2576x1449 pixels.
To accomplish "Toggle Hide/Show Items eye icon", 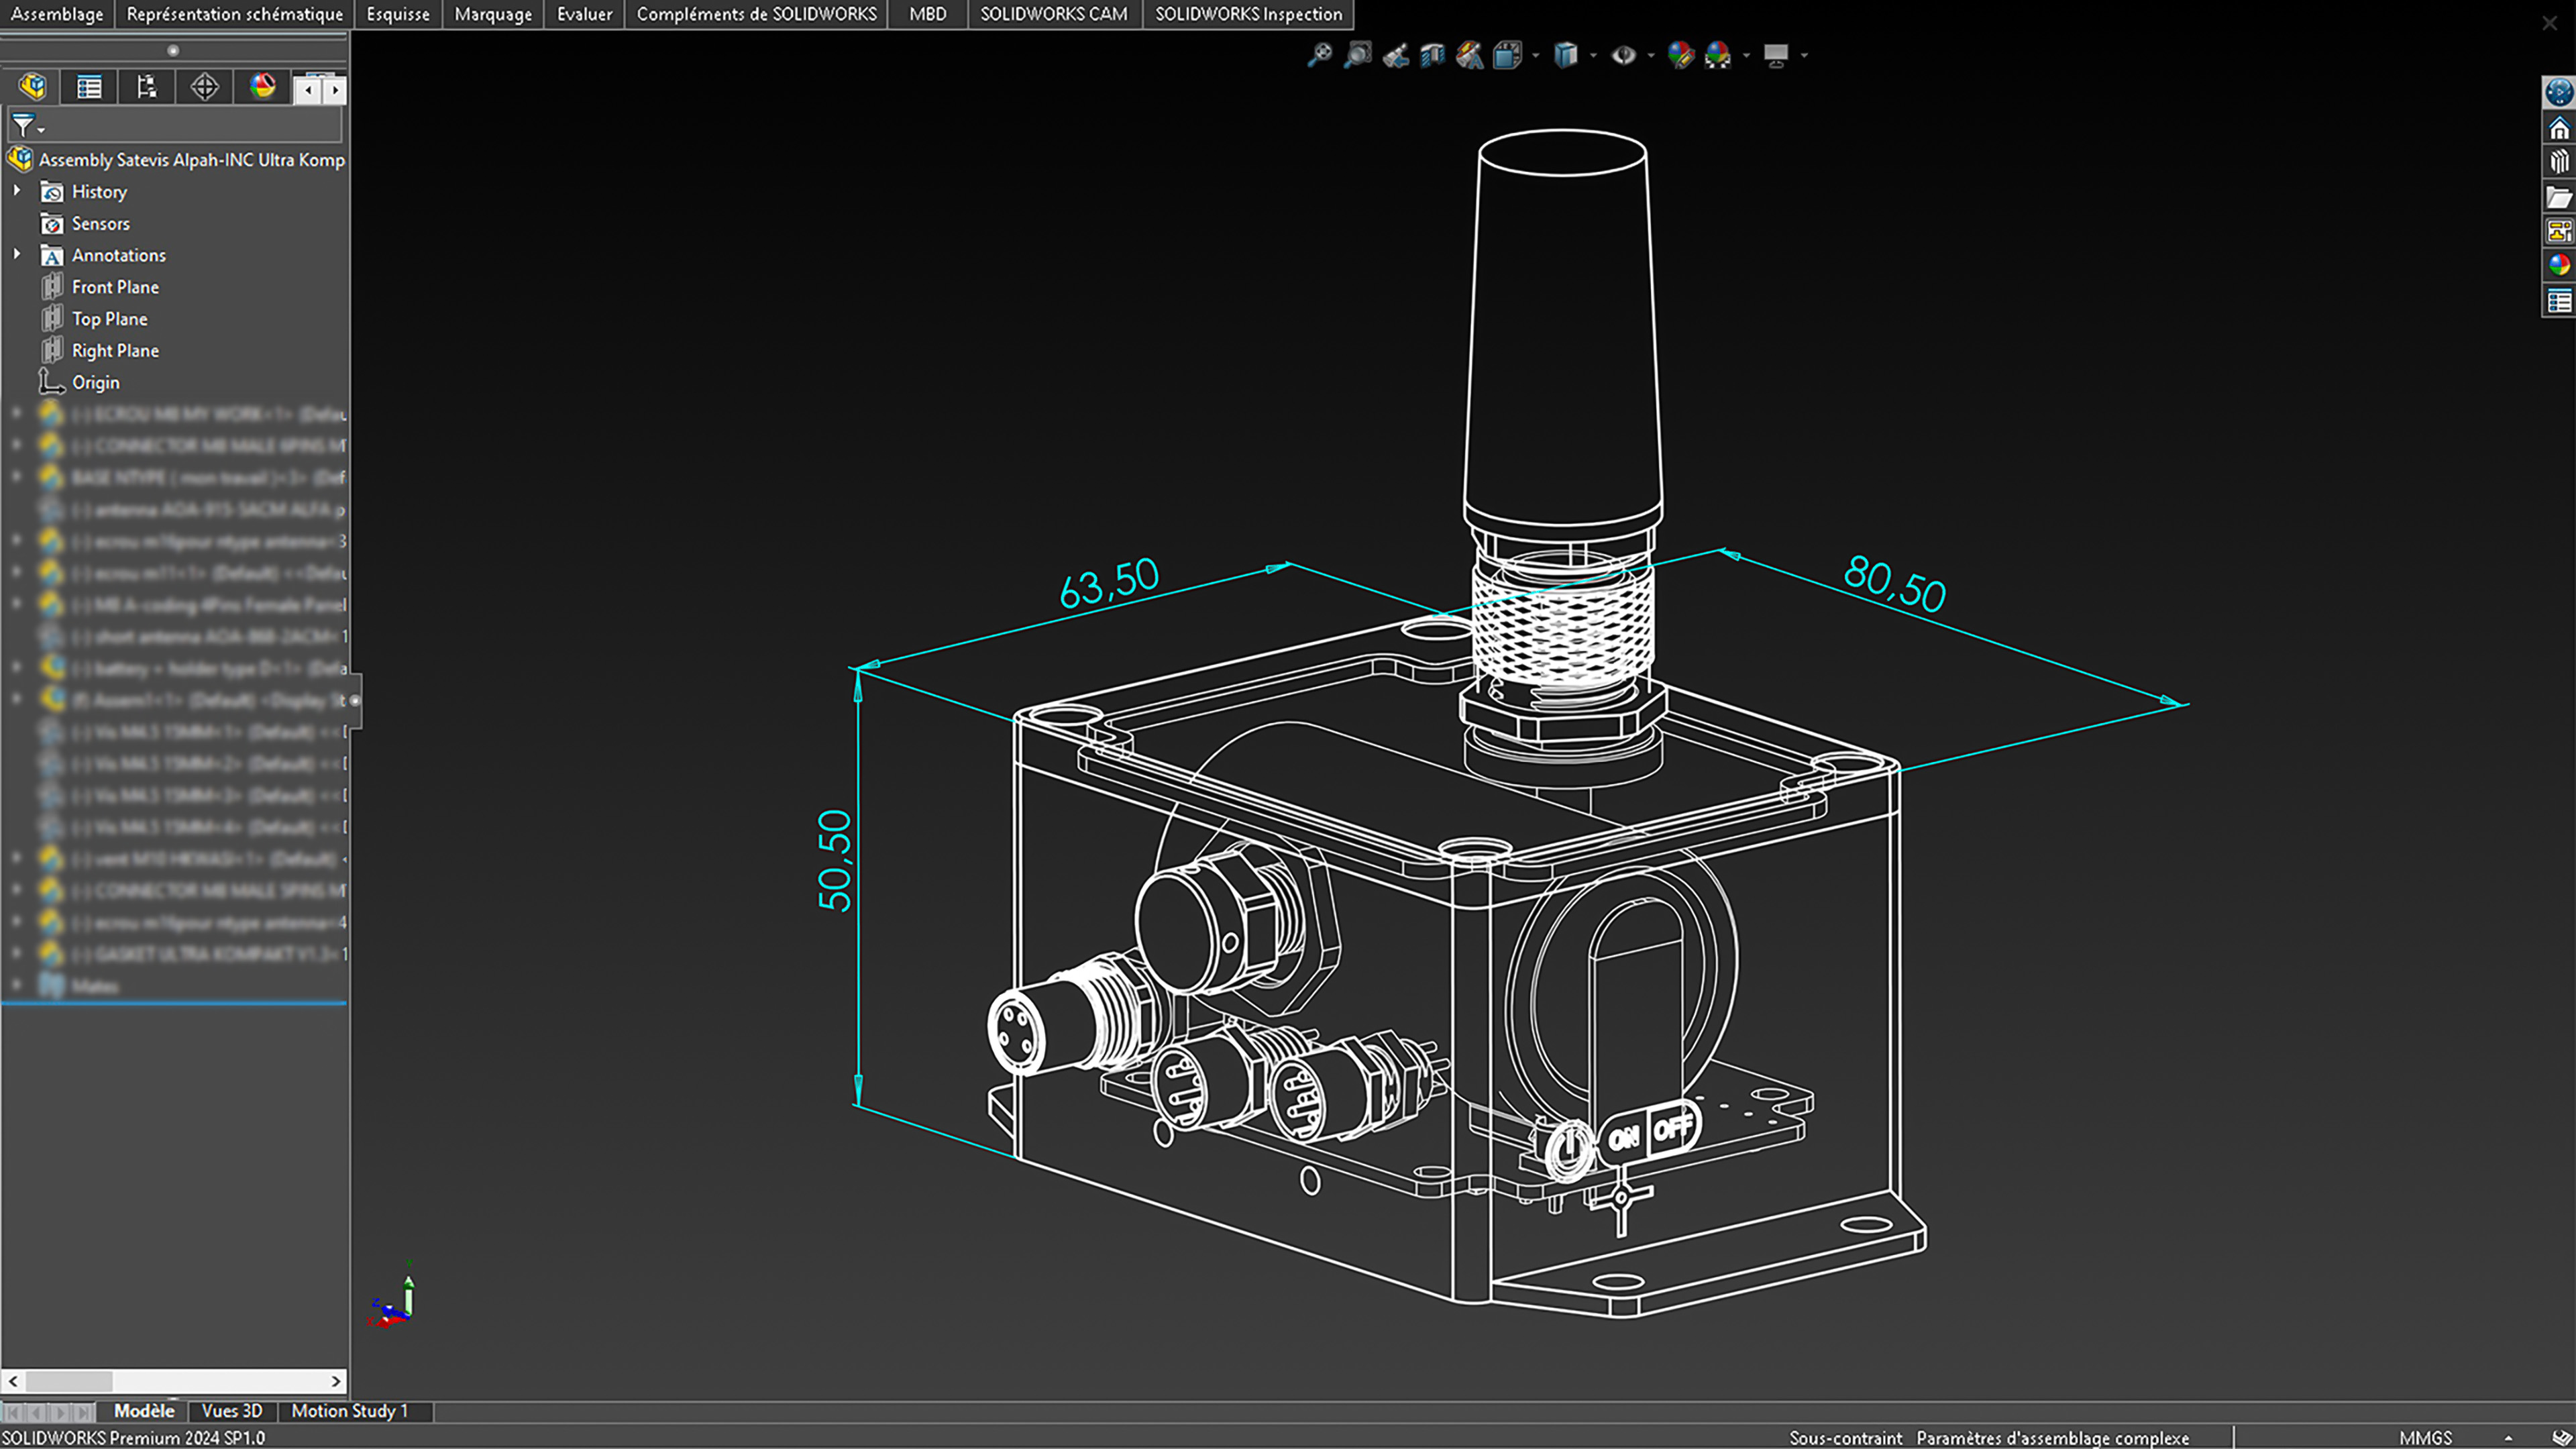I will tap(1623, 55).
